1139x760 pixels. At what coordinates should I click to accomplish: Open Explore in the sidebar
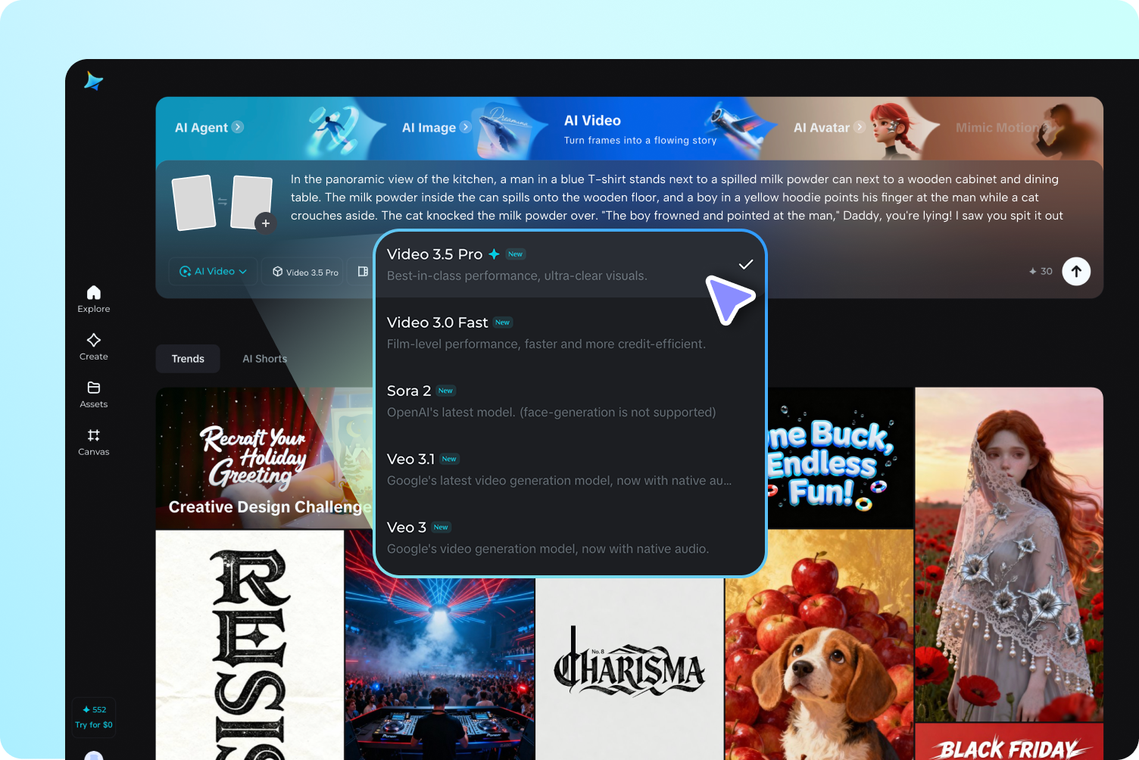94,299
